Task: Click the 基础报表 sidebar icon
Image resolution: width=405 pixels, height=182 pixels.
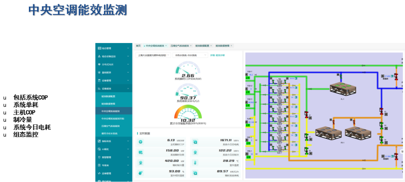Action: [x=99, y=73]
